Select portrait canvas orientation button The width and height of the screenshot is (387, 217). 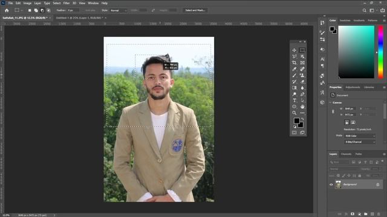346,122
